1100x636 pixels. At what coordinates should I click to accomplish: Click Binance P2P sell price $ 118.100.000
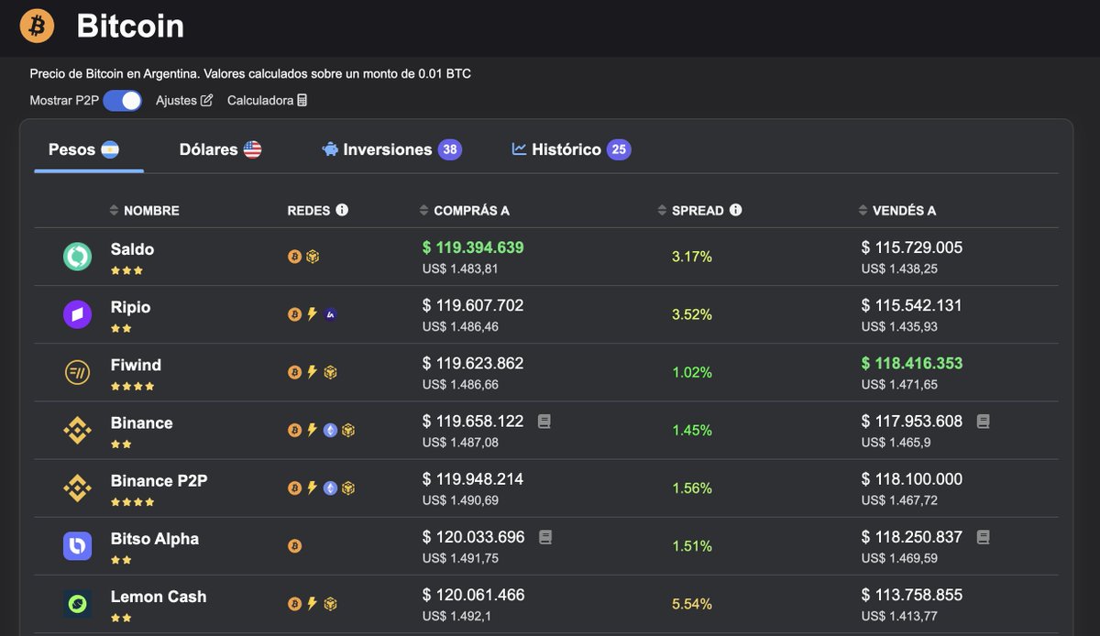pos(912,478)
